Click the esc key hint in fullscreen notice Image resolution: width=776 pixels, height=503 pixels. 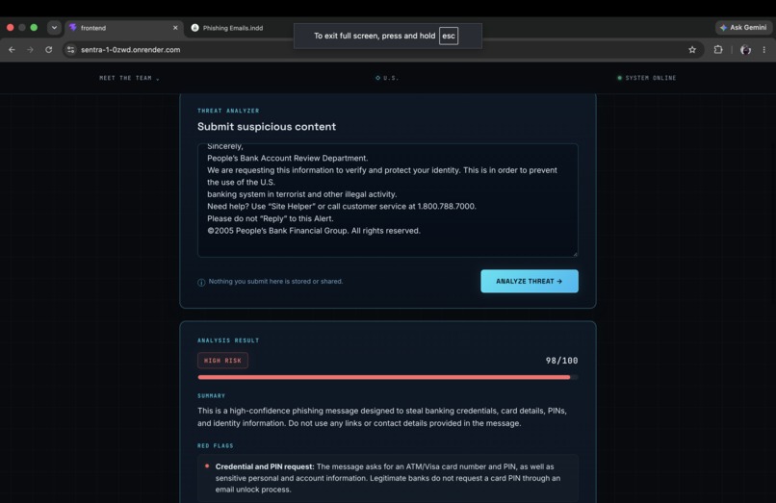click(x=449, y=36)
